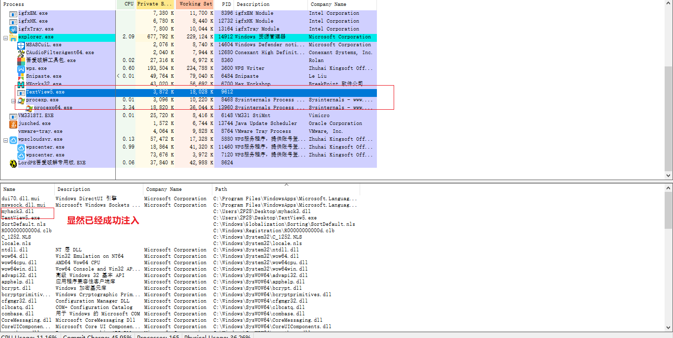Sort upper pane by Company Name header

[342, 4]
